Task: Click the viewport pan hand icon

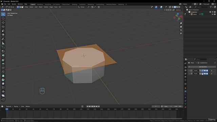Action: click(x=181, y=27)
